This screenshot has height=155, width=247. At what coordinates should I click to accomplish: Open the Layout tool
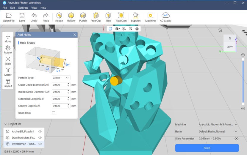click(x=8, y=83)
